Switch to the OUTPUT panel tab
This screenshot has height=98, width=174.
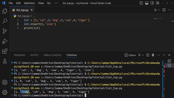(x=34, y=55)
